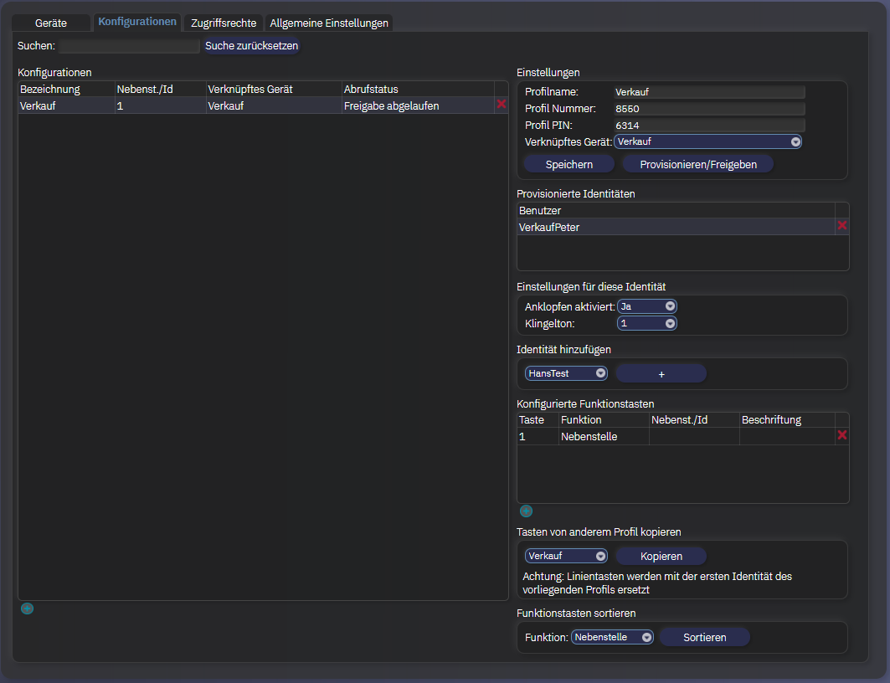
Task: Open the Geräte tab
Action: tap(51, 23)
